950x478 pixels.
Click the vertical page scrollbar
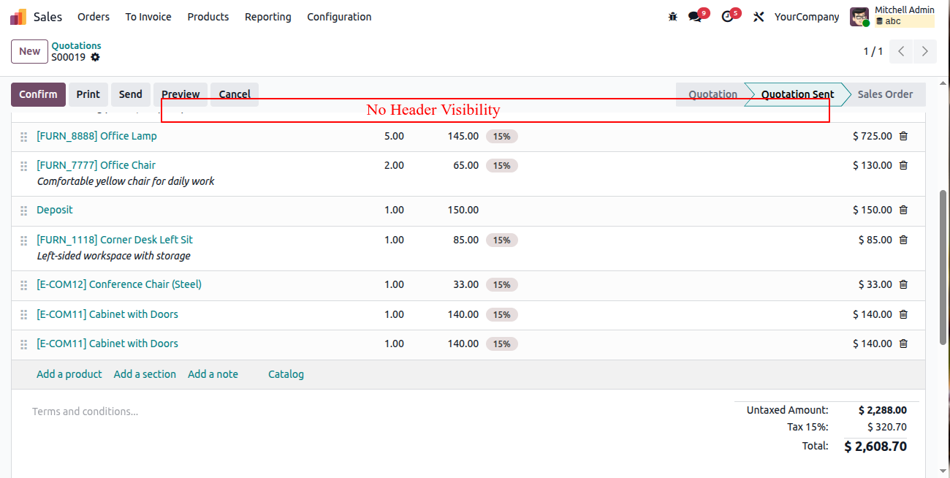(943, 267)
